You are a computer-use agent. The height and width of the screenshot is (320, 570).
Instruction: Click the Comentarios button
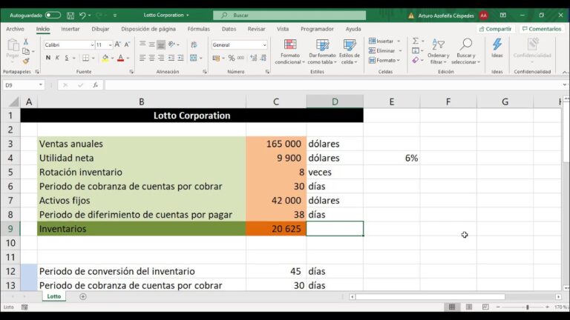point(542,29)
